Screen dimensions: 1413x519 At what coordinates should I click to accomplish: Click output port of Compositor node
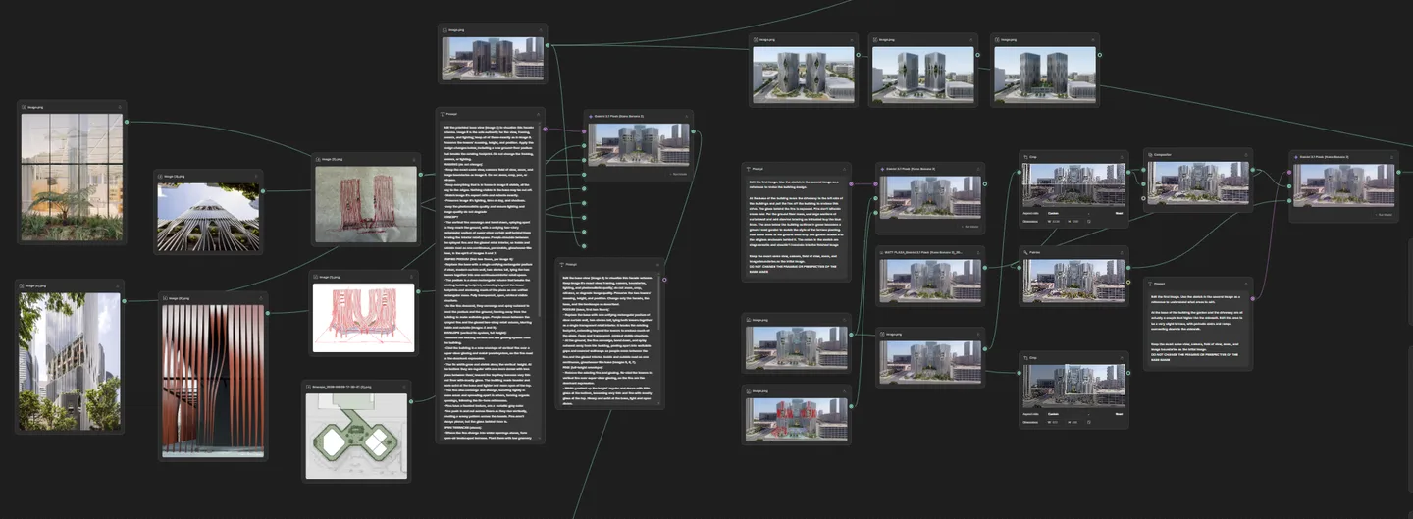tap(1252, 170)
